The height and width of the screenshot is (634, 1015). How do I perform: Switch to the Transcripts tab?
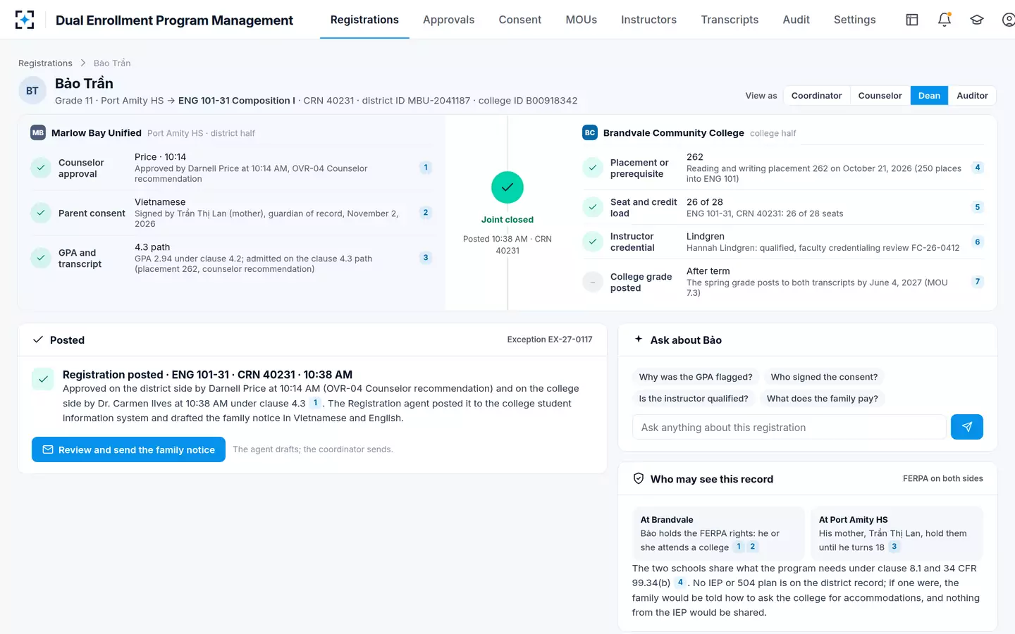730,20
